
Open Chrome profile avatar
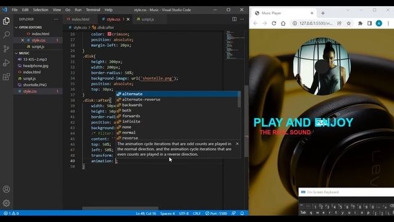379,23
